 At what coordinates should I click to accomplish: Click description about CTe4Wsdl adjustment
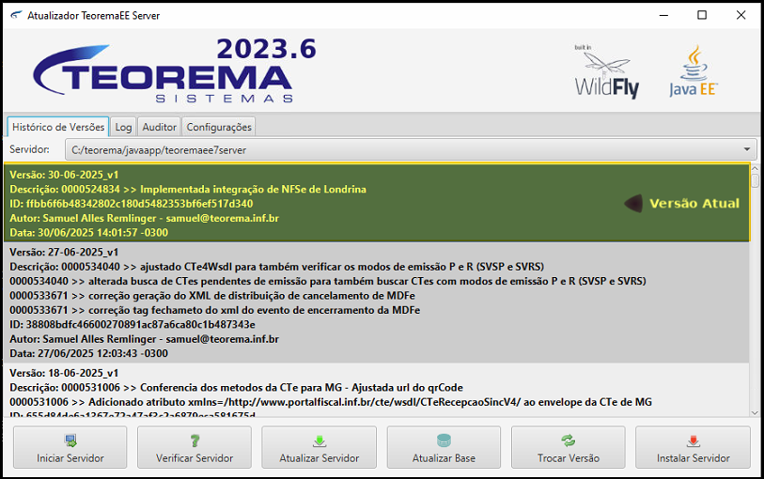(x=277, y=267)
